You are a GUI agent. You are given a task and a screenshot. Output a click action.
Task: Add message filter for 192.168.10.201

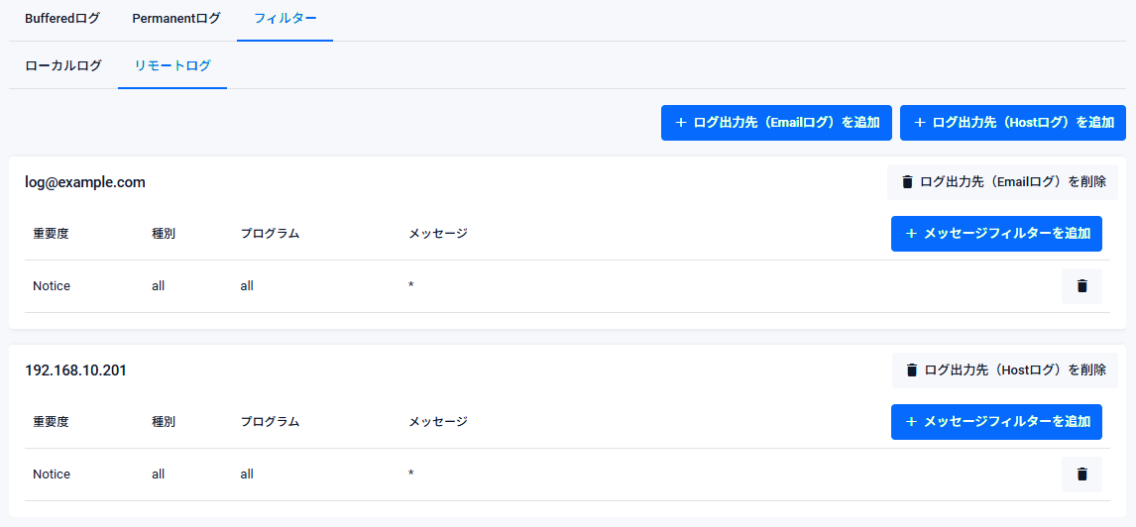[x=996, y=422]
